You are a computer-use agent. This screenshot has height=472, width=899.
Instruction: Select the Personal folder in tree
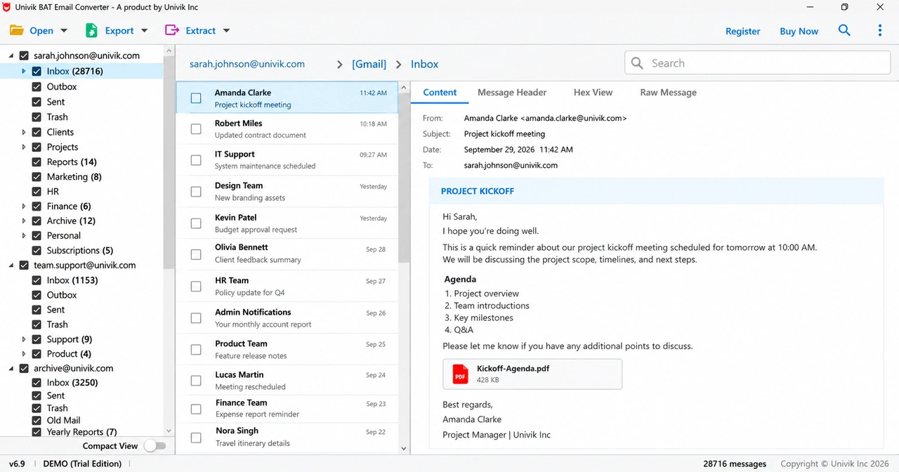coord(64,235)
